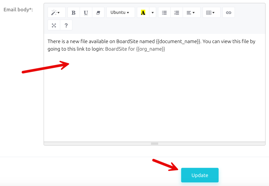Click the insert link icon
This screenshot has height=186, width=269.
click(x=229, y=13)
